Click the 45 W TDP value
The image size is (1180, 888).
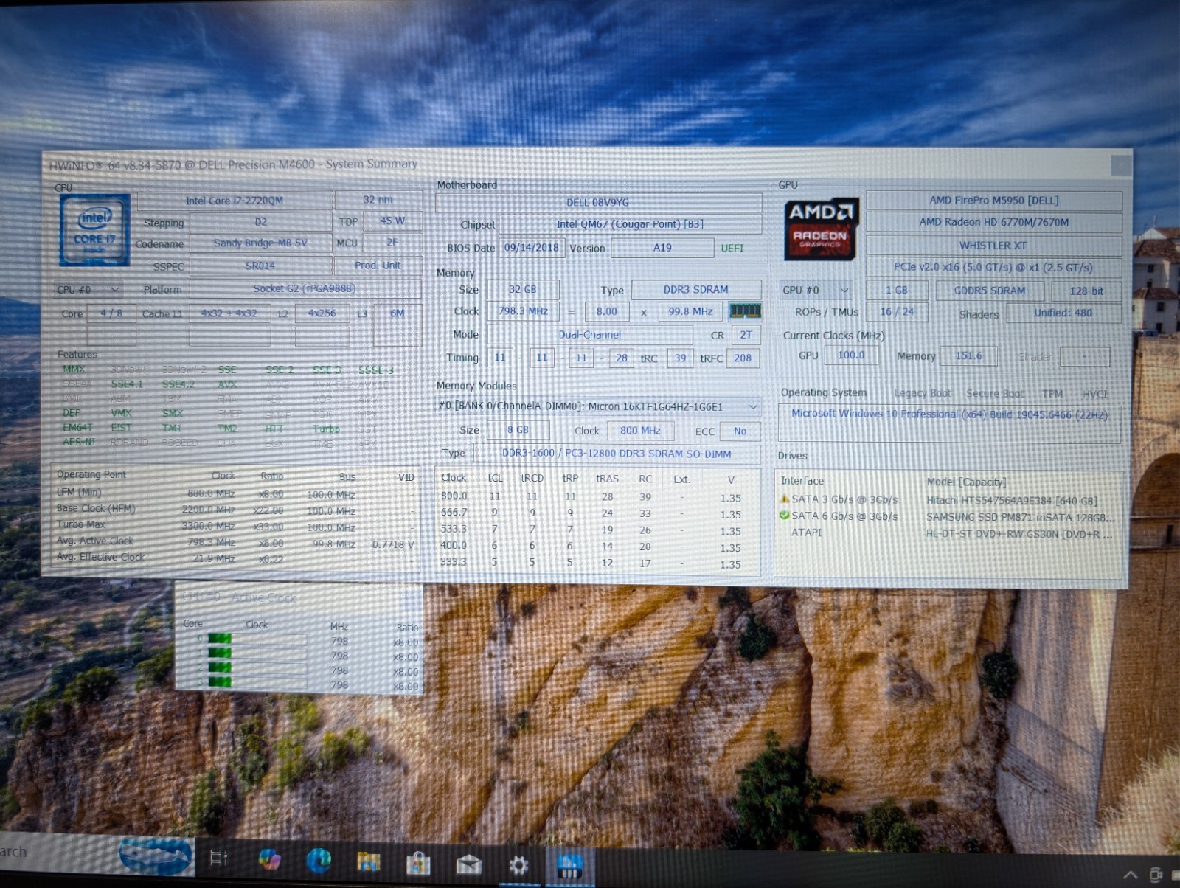[x=392, y=221]
